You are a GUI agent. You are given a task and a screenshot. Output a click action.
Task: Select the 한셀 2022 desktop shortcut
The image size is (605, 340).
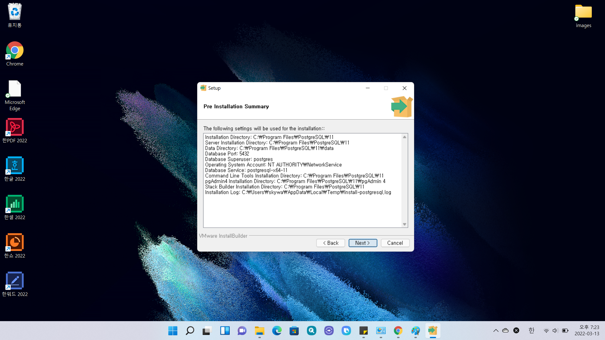tap(14, 207)
